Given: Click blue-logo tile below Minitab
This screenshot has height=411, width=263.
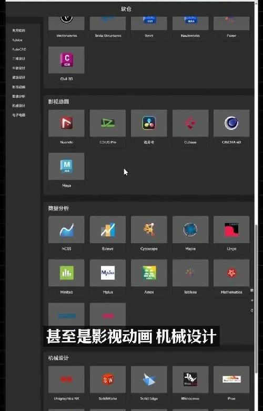Looking at the screenshot, I should click(x=66, y=315).
